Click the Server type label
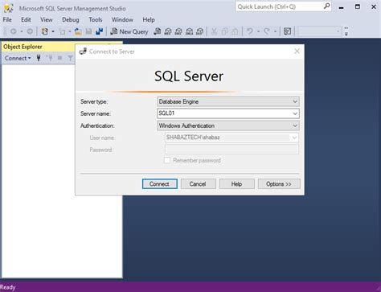This screenshot has height=292, width=381. point(94,101)
